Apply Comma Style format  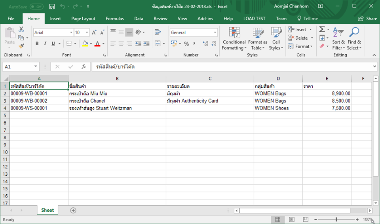[x=194, y=44]
